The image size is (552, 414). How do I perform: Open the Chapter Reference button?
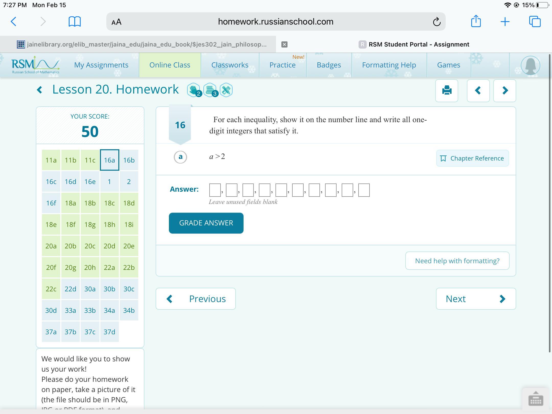coord(472,158)
